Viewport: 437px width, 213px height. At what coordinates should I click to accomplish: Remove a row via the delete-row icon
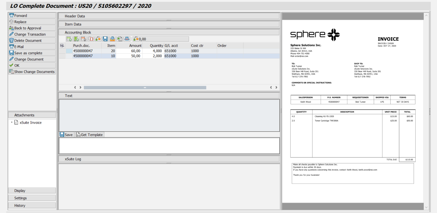click(84, 39)
